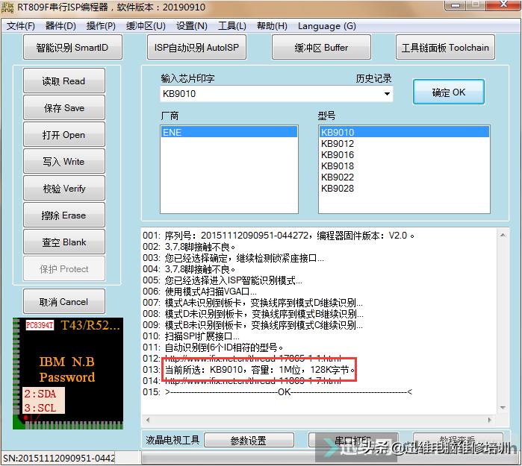The image size is (522, 466).
Task: Expand the 历史记录 chip history dropdown arrow
Action: (x=387, y=94)
